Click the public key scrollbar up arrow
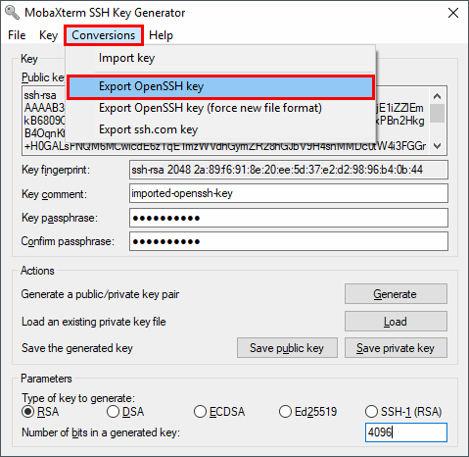This screenshot has height=457, width=469. [x=437, y=96]
